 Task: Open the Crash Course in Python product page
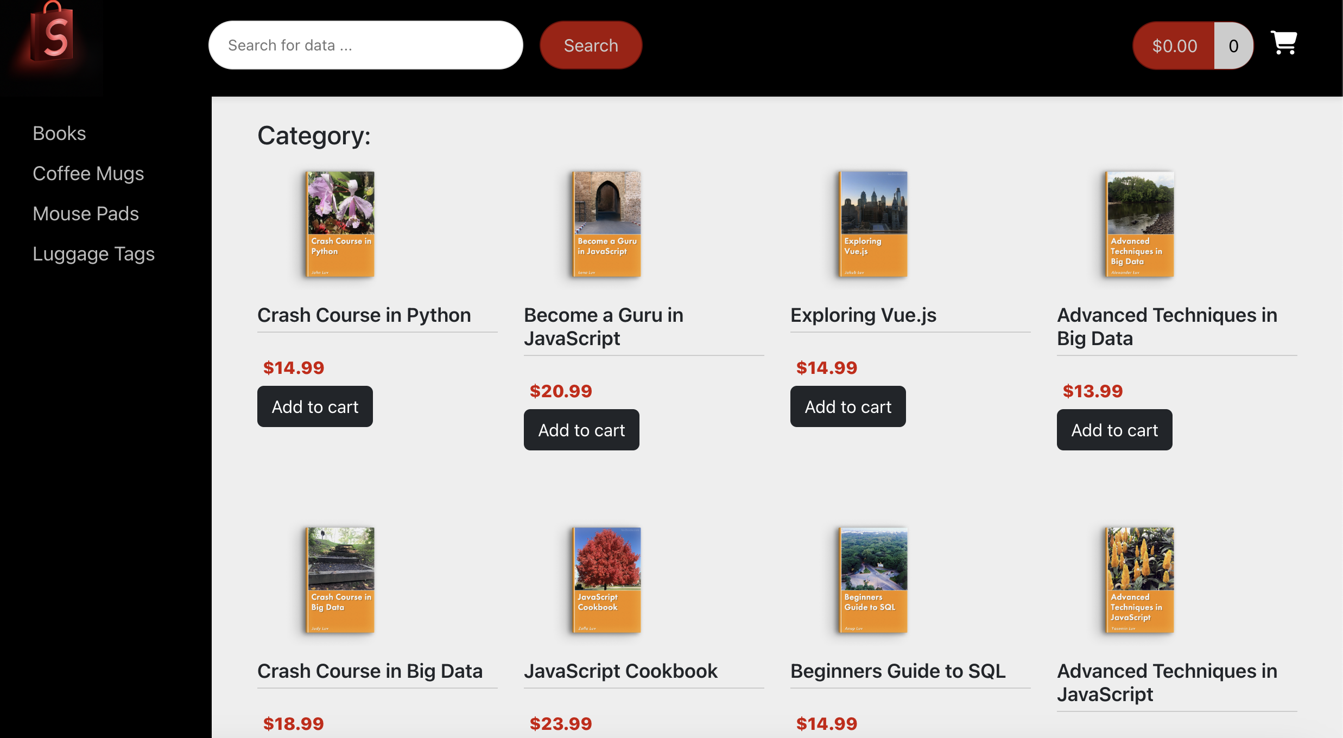point(364,315)
